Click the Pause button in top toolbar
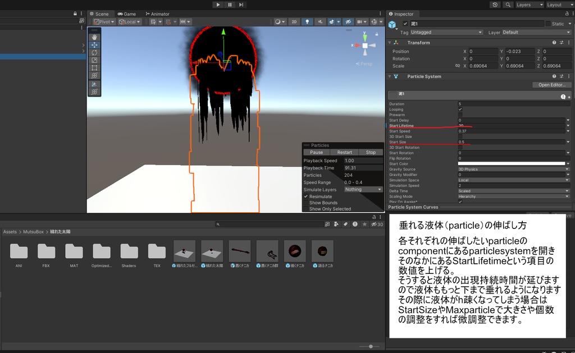This screenshot has height=353, width=575. [x=230, y=4]
